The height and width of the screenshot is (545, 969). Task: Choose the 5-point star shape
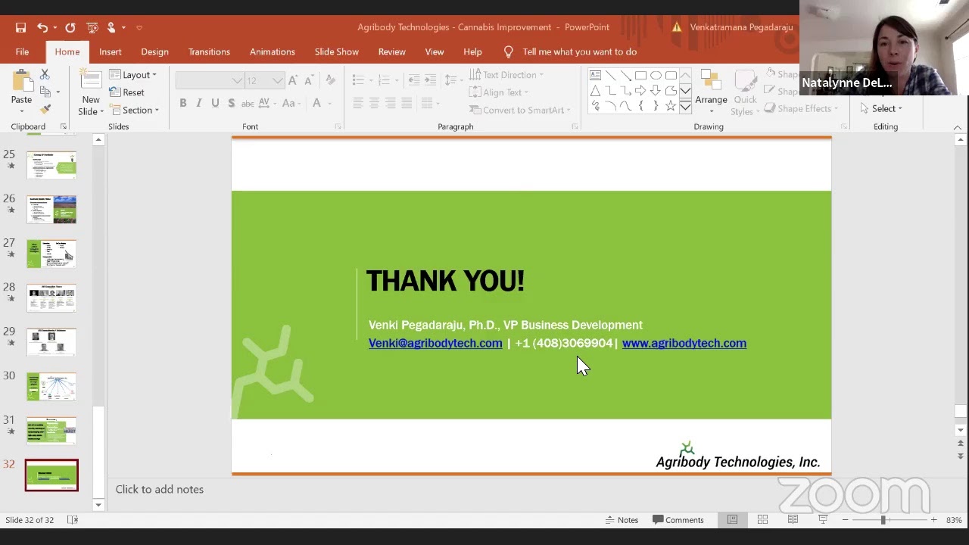[671, 107]
